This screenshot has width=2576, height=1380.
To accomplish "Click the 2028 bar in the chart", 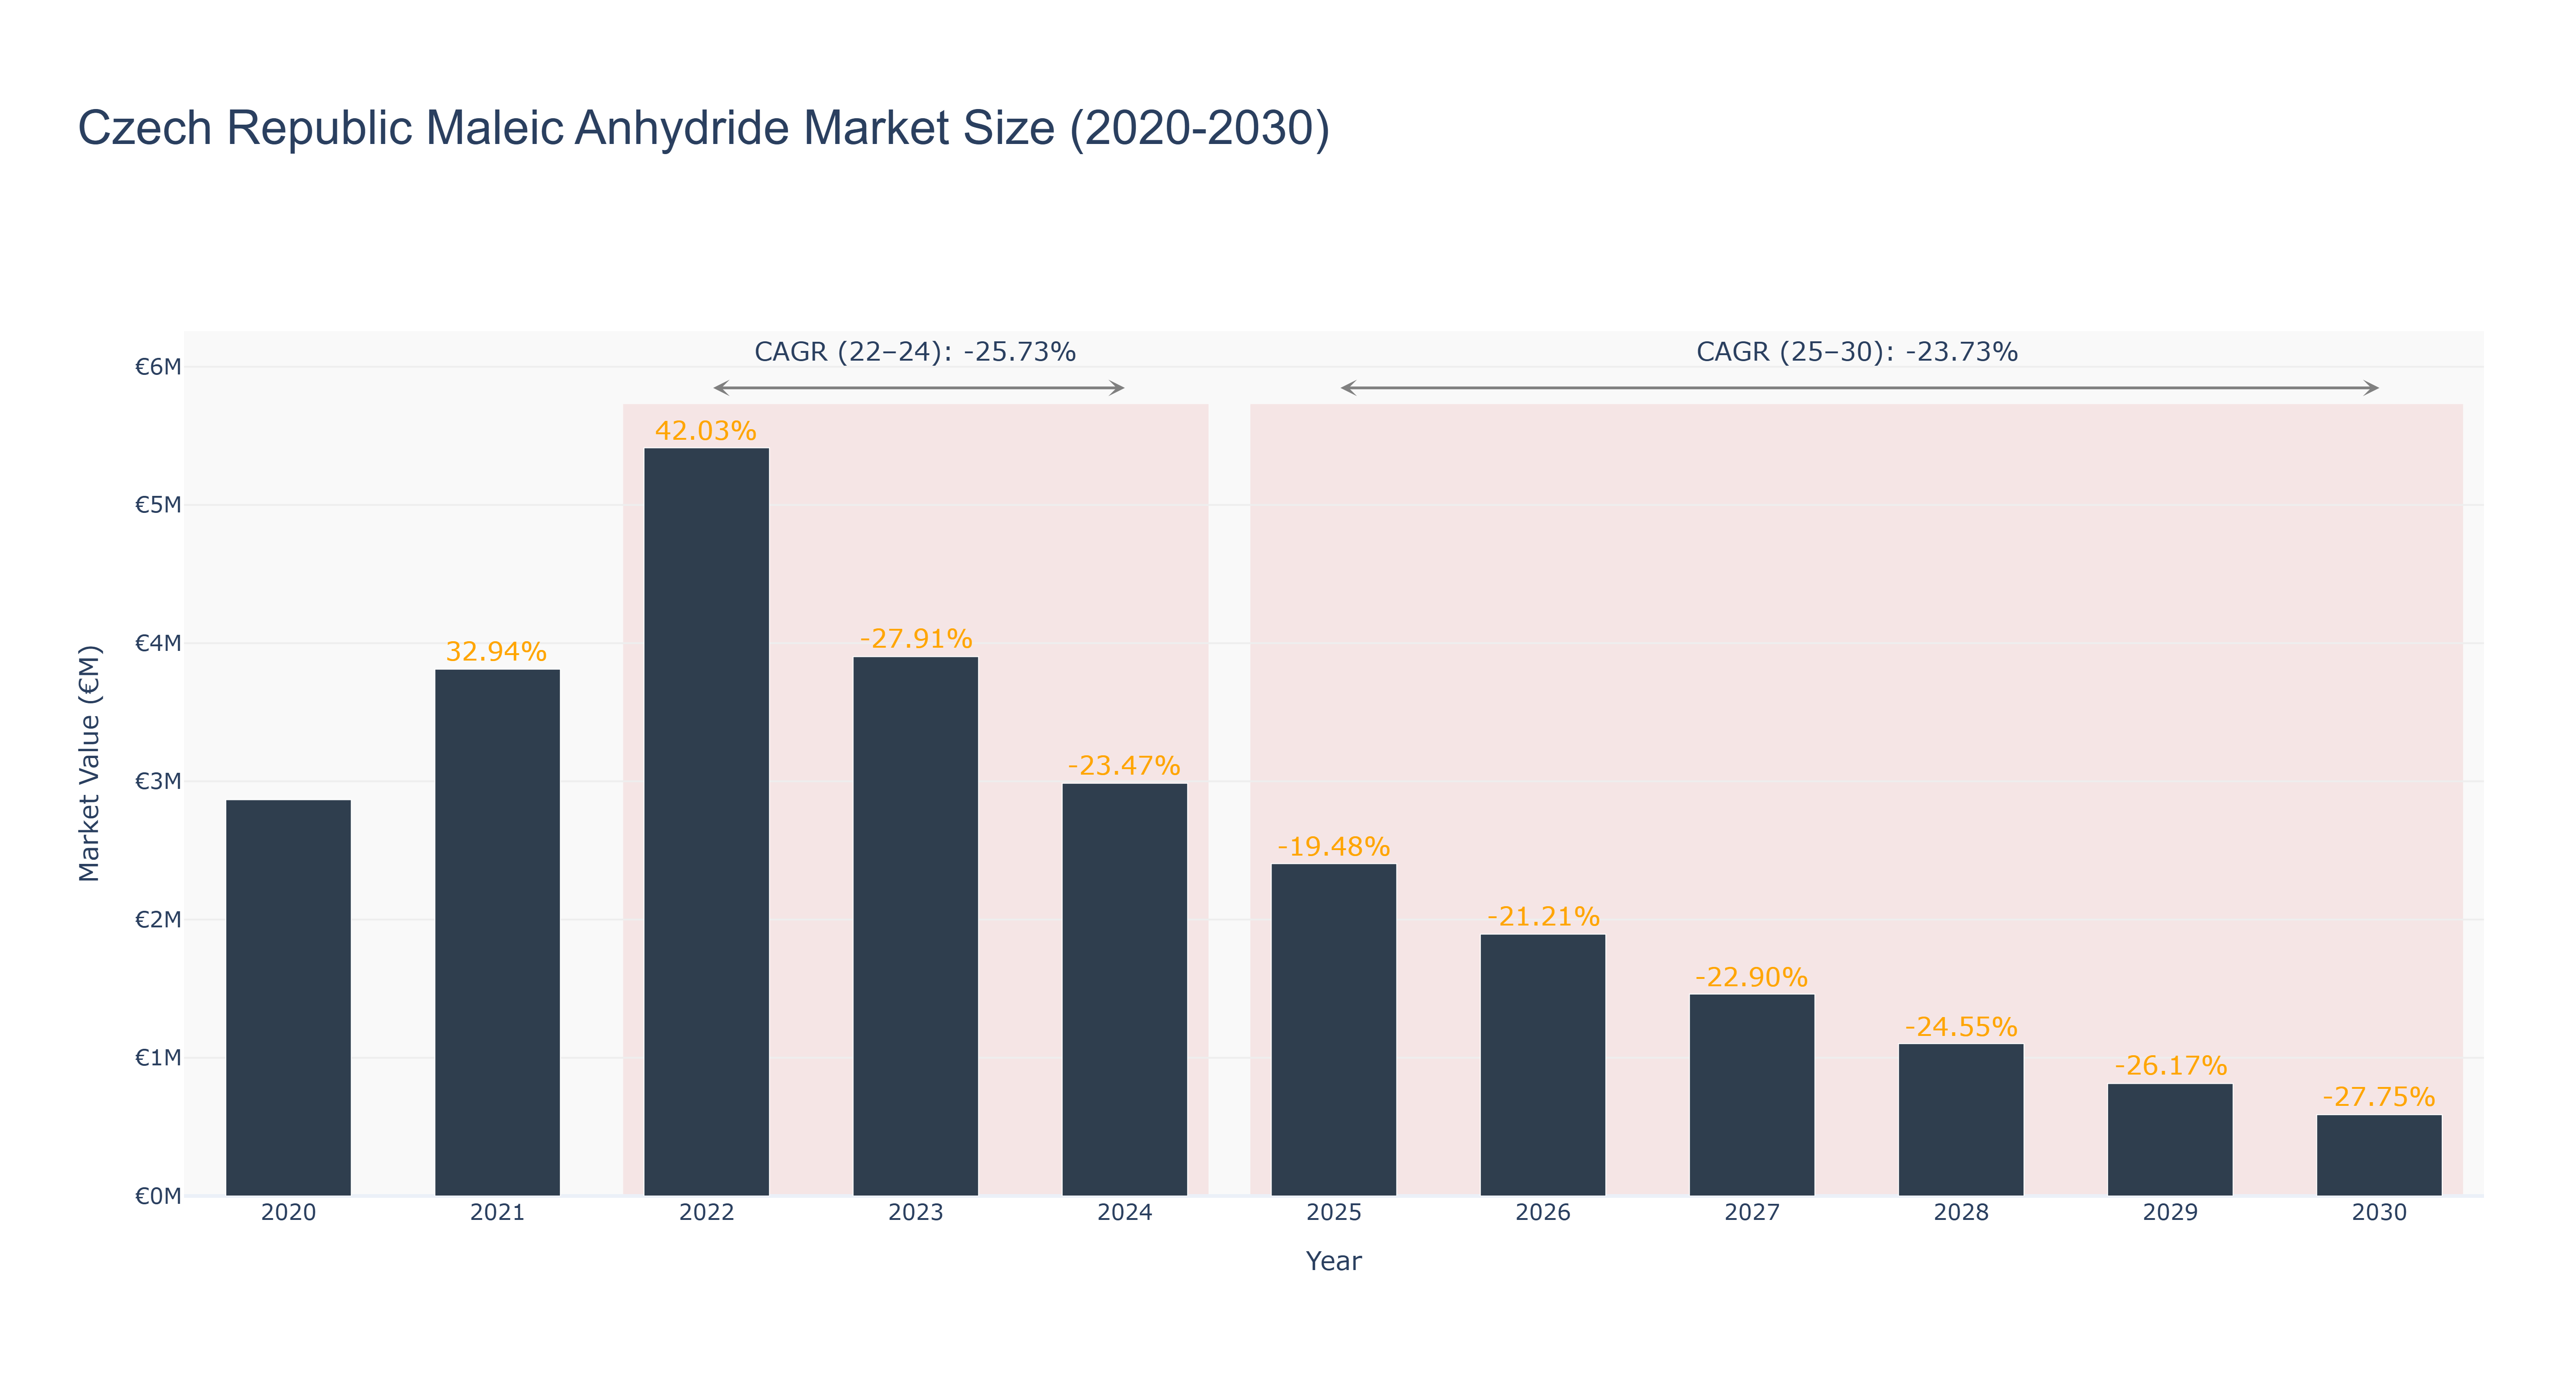I will tap(1960, 1120).
